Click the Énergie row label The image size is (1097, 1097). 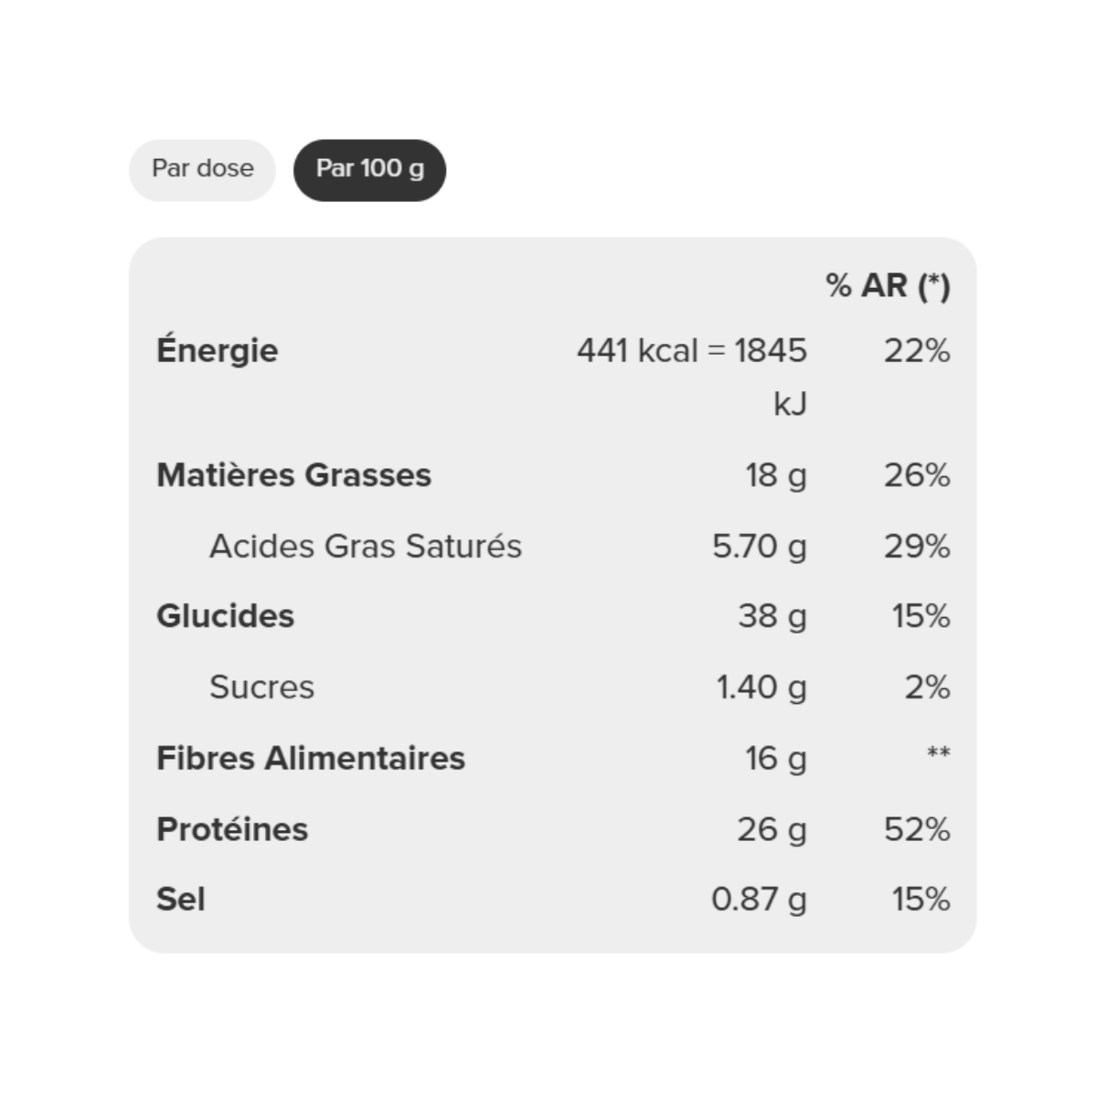[218, 351]
